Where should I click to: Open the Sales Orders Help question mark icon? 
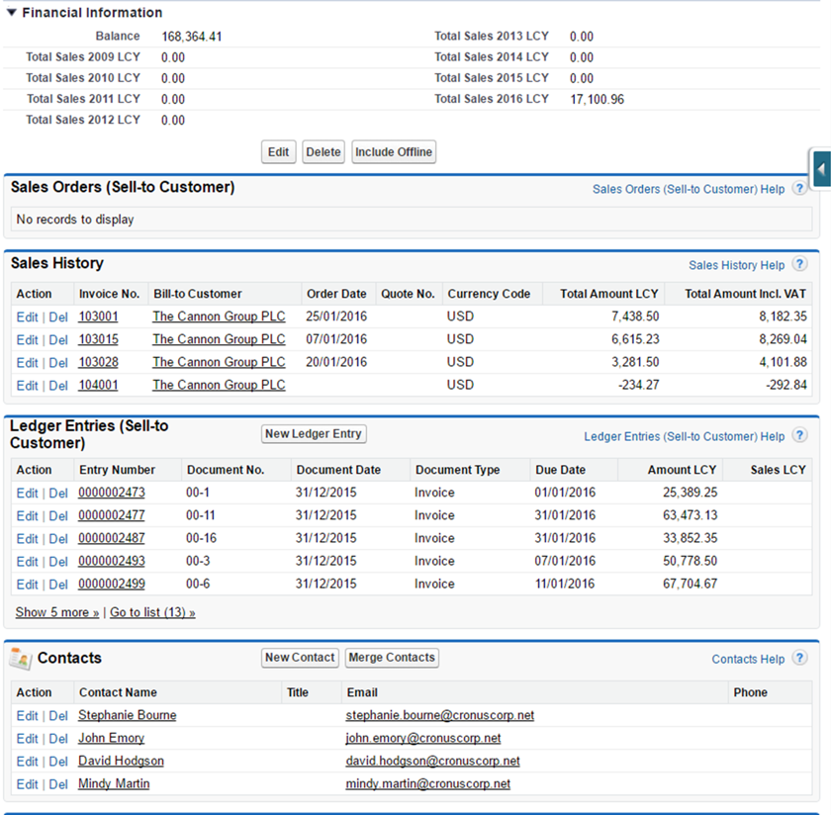pyautogui.click(x=799, y=189)
